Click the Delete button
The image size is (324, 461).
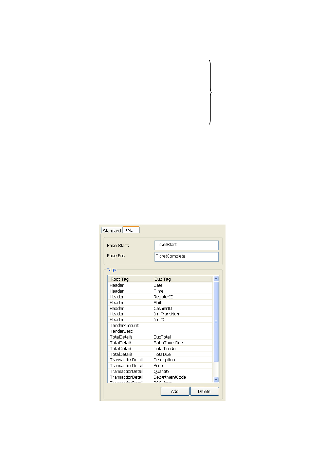click(x=204, y=391)
